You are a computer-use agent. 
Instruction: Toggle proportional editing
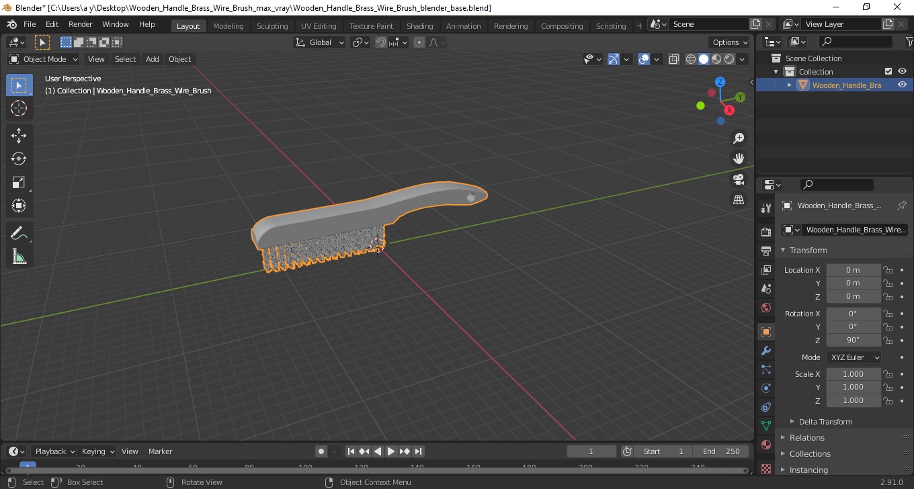click(419, 42)
